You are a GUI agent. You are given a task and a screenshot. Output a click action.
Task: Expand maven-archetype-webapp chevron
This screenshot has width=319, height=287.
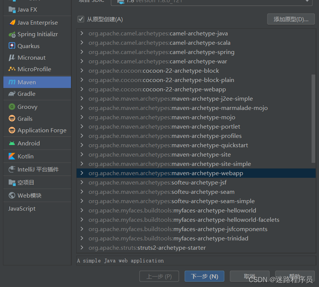pyautogui.click(x=82, y=173)
